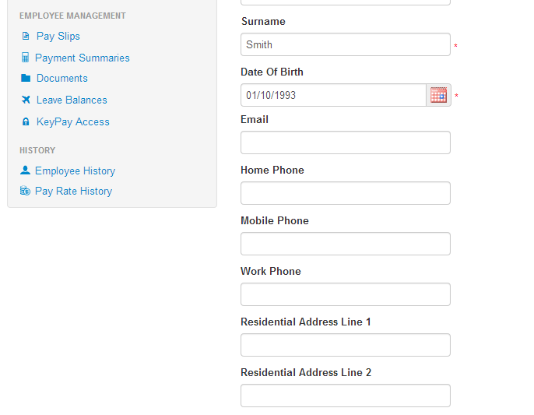Click the Pay Slips document icon
Screen dimensions: 534x415
pos(26,37)
